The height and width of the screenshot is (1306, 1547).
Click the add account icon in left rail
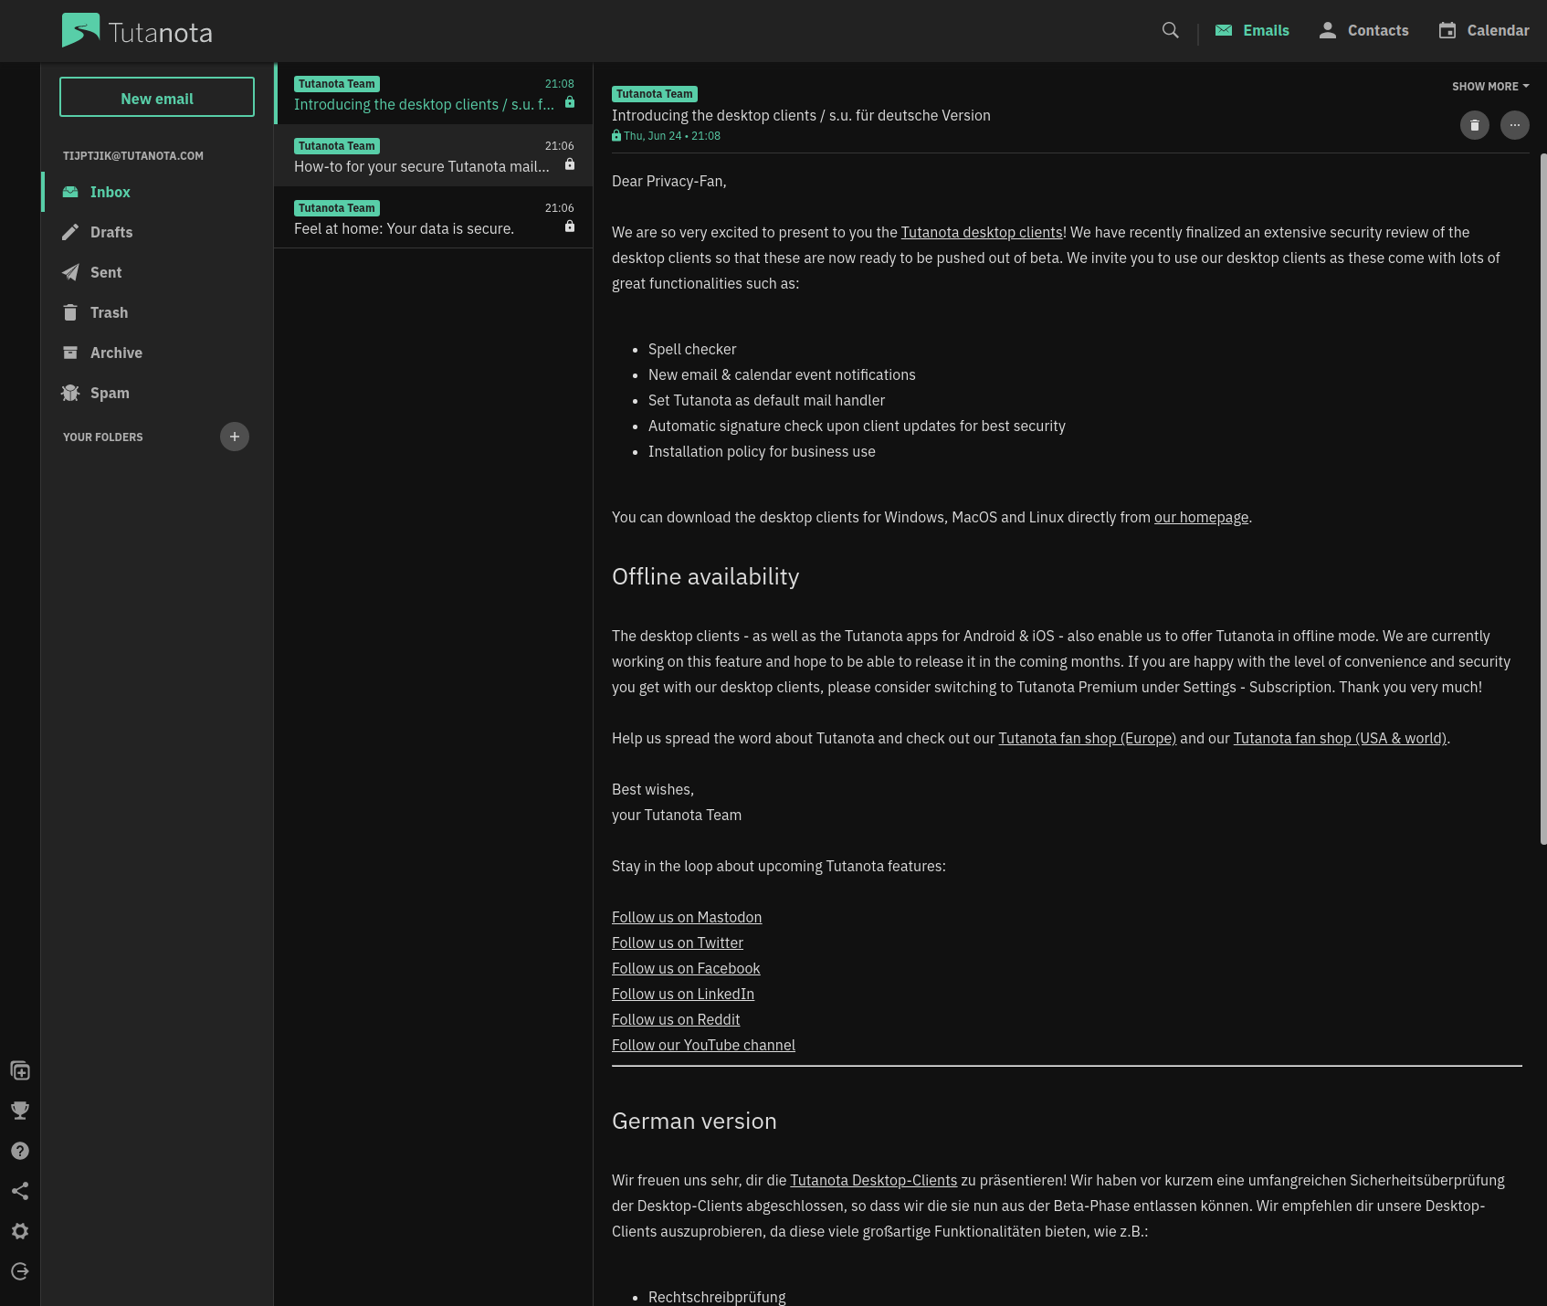pyautogui.click(x=20, y=1070)
